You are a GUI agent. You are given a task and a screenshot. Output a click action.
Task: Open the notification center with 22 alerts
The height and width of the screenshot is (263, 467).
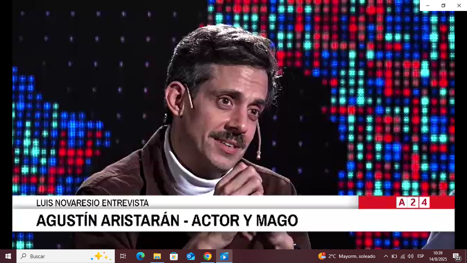pos(457,256)
